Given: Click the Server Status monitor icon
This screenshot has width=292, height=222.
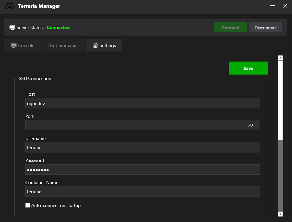Looking at the screenshot, I should coord(12,28).
